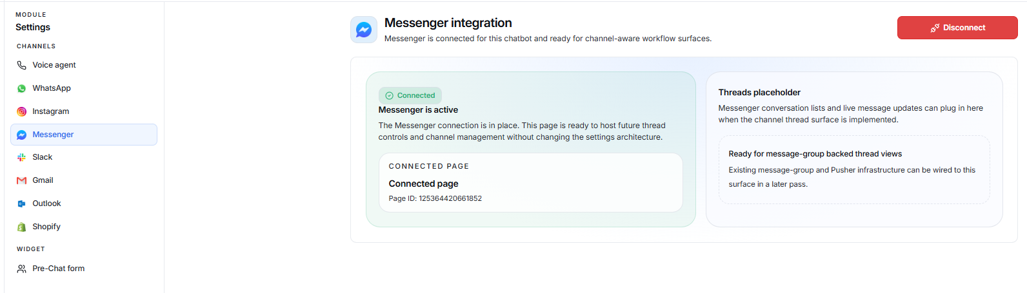Click 'Messenger is connected for this chatbot' subtitle
Screen dimensions: 1027x293
pos(548,39)
